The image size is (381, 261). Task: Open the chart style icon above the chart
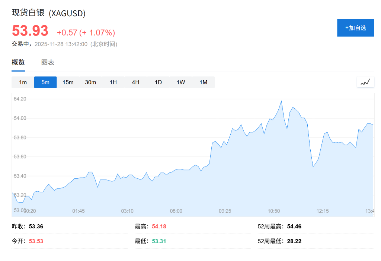(x=365, y=82)
